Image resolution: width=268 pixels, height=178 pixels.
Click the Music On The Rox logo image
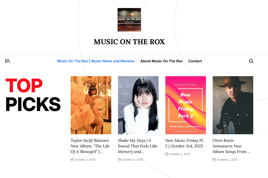(129, 20)
